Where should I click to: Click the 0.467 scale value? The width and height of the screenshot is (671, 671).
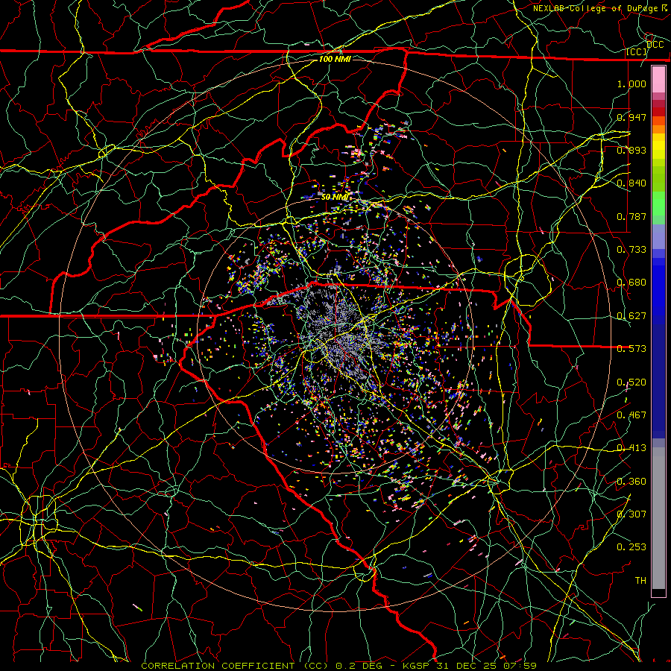coord(631,415)
